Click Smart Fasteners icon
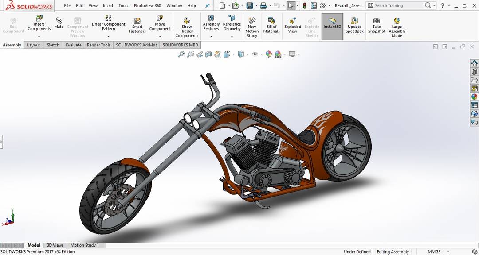 click(x=137, y=20)
